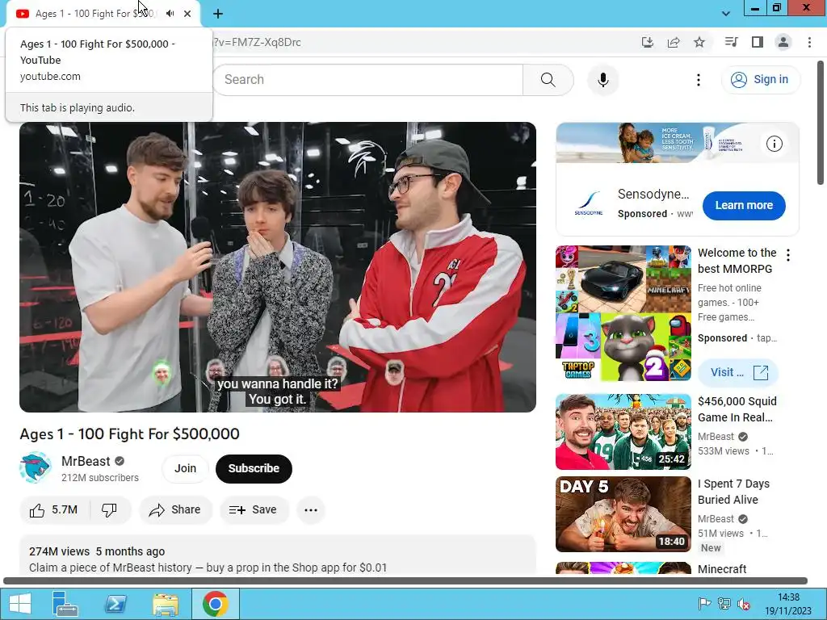Sign in to YouTube
827x620 pixels.
760,80
